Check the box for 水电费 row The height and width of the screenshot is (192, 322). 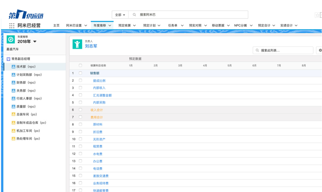pyautogui.click(x=81, y=154)
